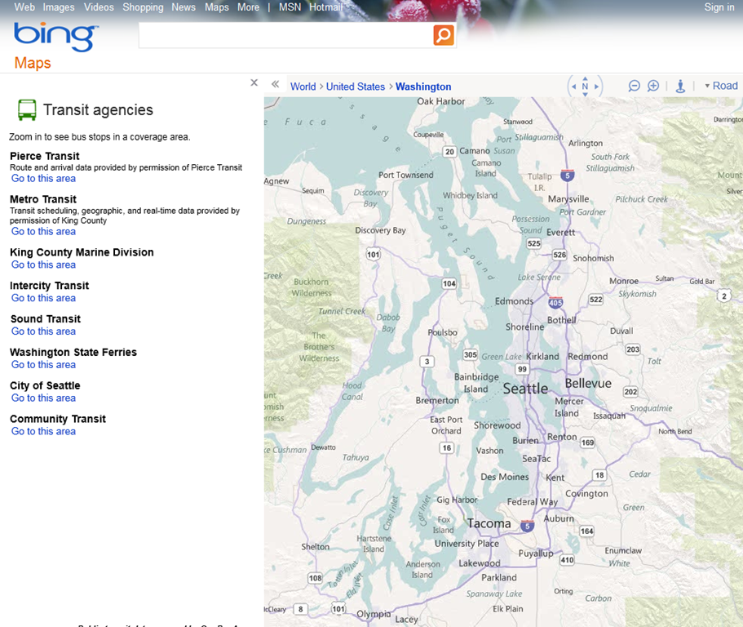Zoom in the map with plus icon
Viewport: 743px width, 627px height.
[653, 86]
